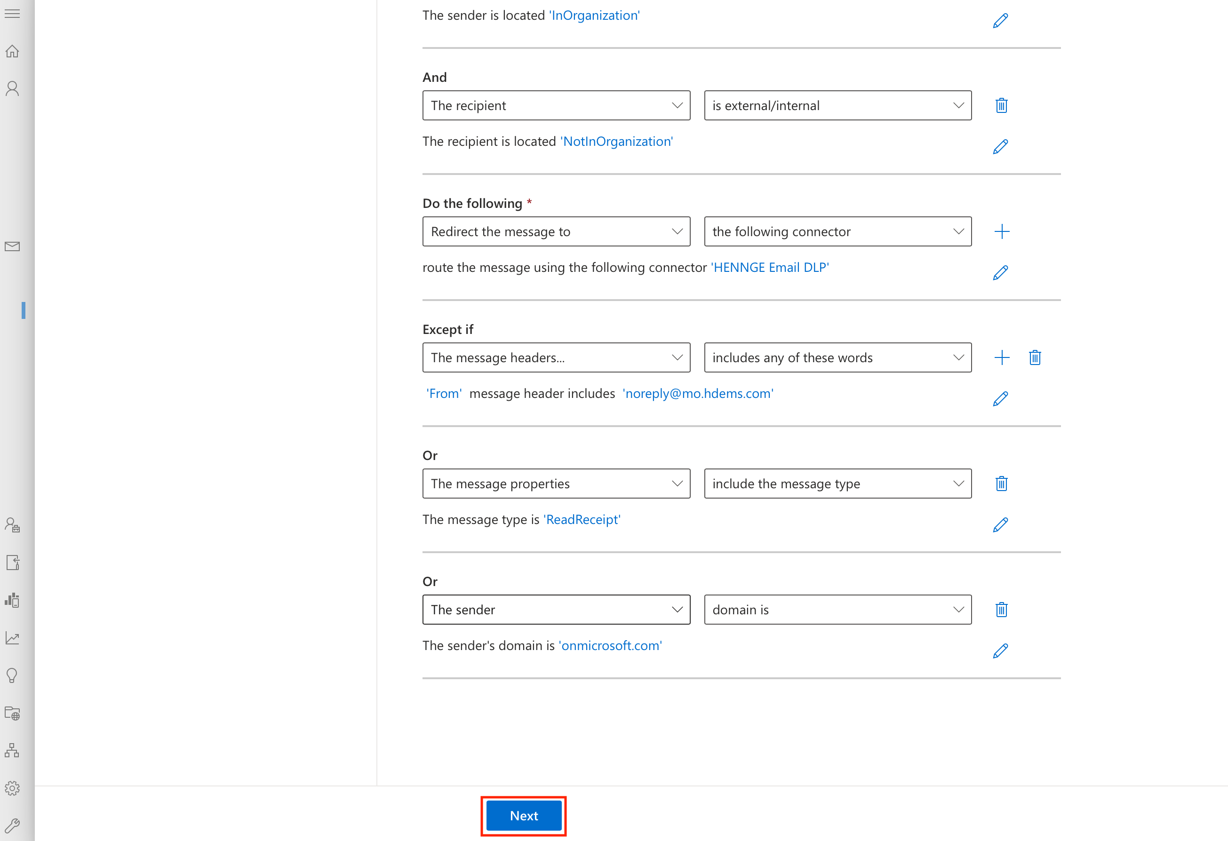This screenshot has width=1228, height=841.
Task: Edit the sender 'InOrganization' location
Action: pyautogui.click(x=1000, y=21)
